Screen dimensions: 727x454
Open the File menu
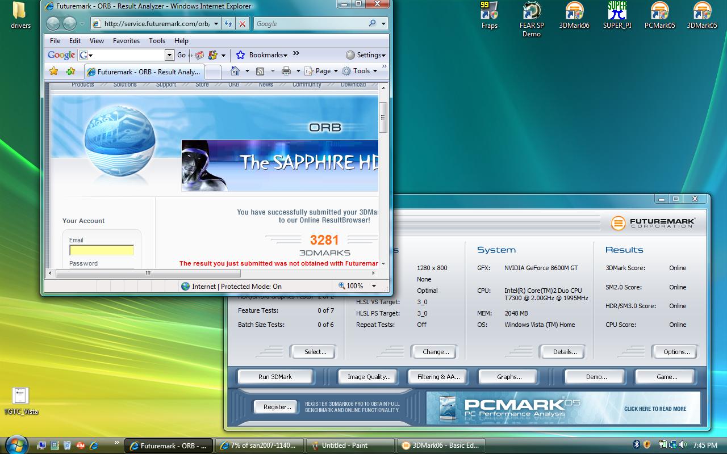pyautogui.click(x=55, y=40)
